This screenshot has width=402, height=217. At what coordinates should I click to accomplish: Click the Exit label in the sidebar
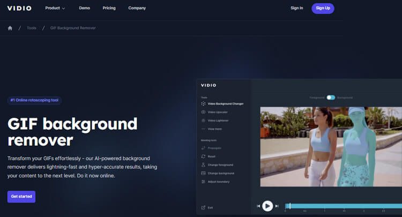point(210,208)
